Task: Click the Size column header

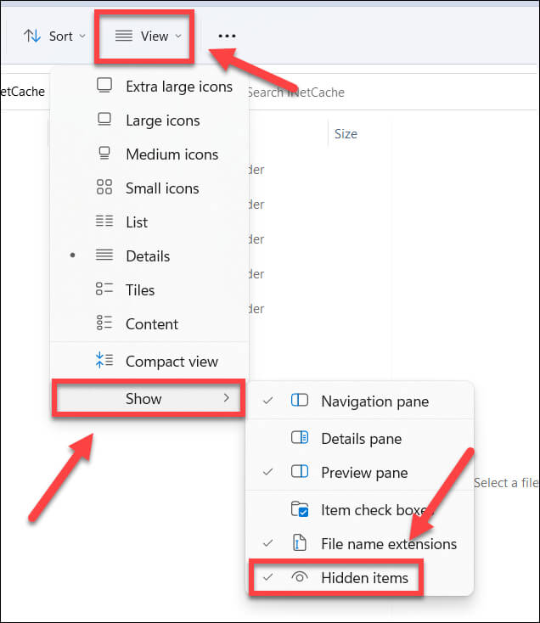Action: pos(346,134)
